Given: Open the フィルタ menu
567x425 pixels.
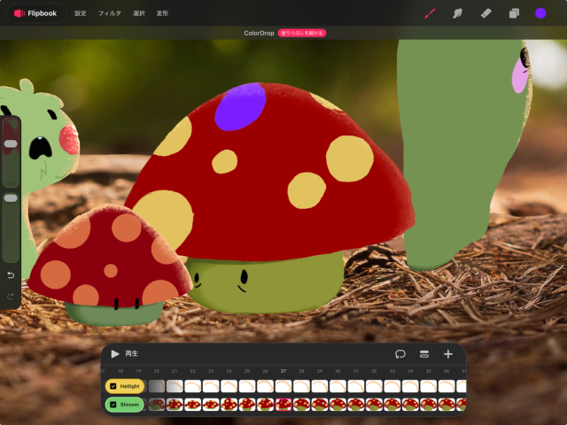Looking at the screenshot, I should (x=109, y=13).
